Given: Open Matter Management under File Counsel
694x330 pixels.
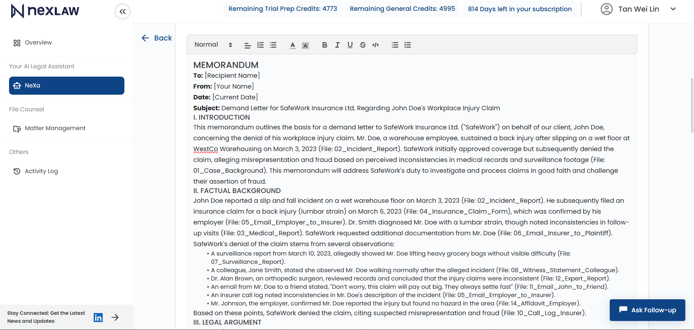Looking at the screenshot, I should [55, 128].
